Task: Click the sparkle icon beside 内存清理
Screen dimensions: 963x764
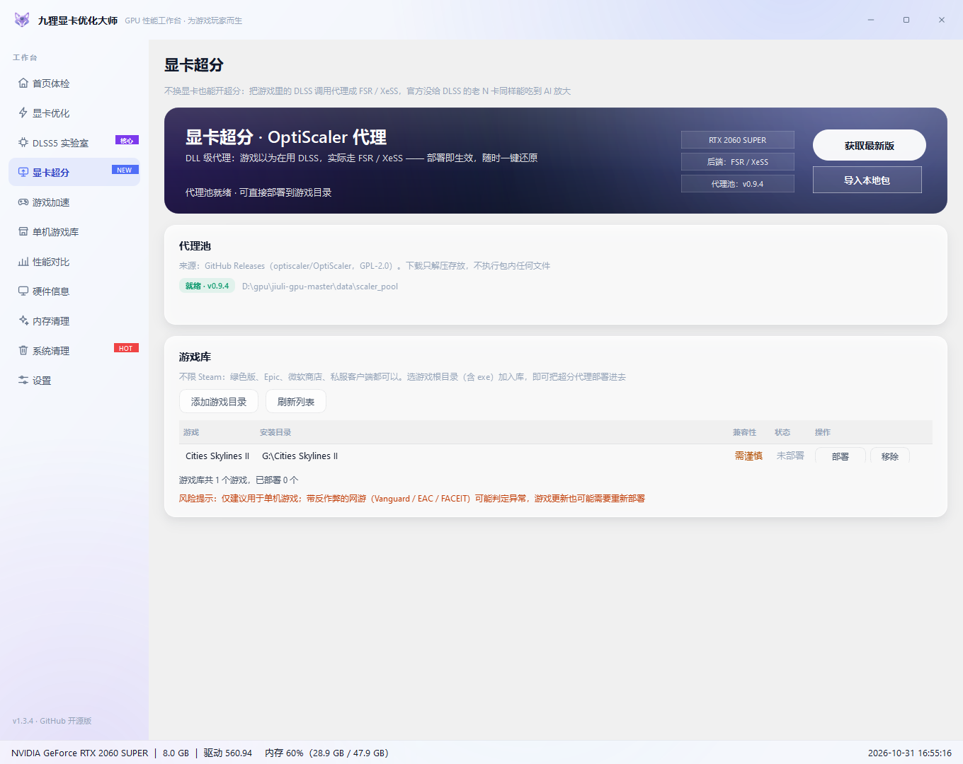Action: pyautogui.click(x=23, y=321)
